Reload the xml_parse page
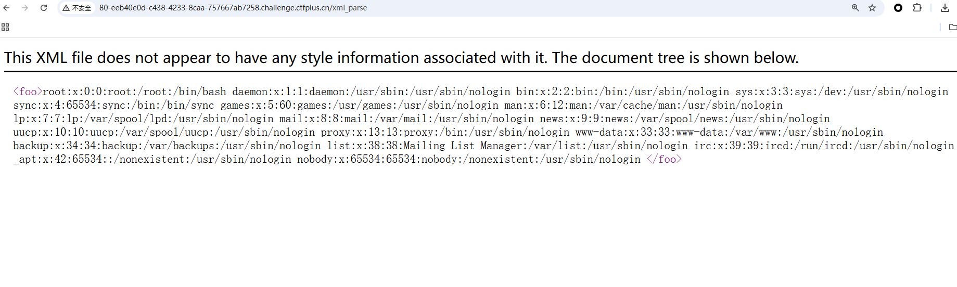 44,8
